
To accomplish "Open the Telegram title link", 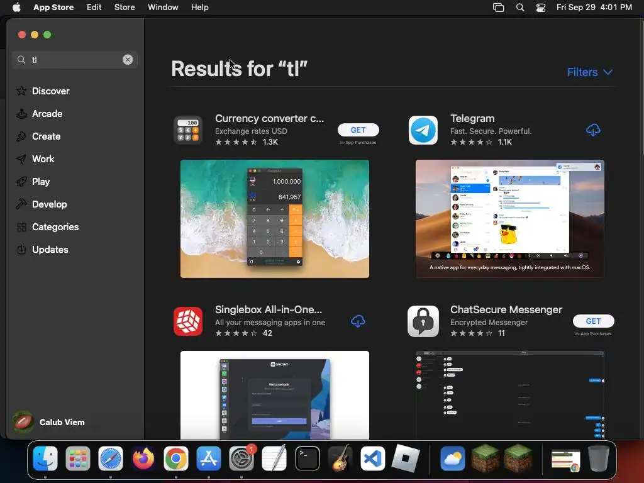I will click(x=472, y=118).
